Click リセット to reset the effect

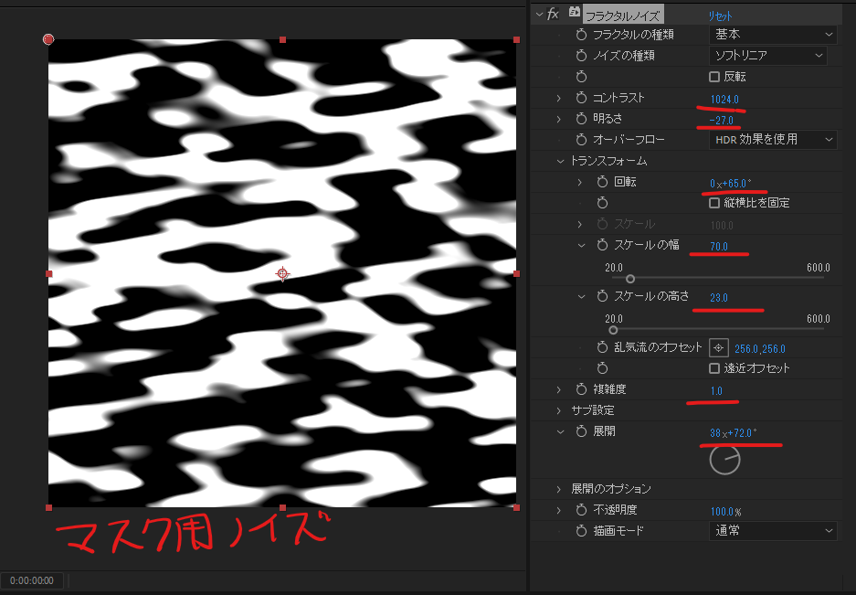[x=720, y=16]
